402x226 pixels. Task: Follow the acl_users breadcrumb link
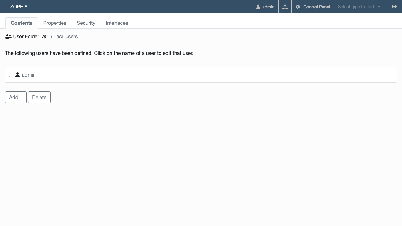click(x=67, y=36)
